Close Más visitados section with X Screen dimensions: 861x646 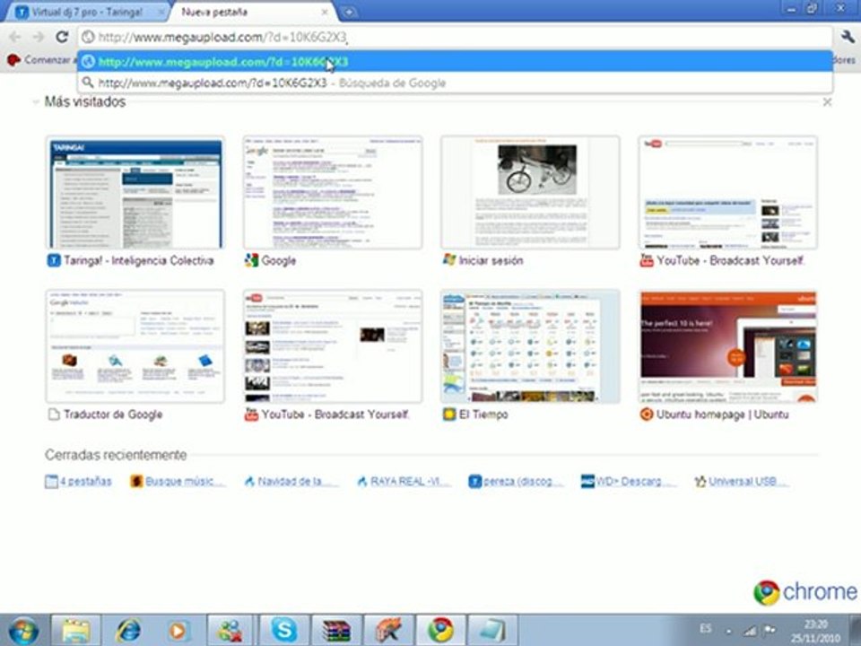[827, 102]
